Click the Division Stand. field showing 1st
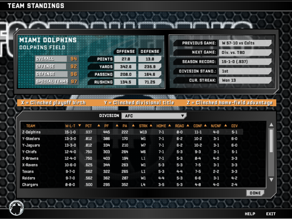 (245, 71)
